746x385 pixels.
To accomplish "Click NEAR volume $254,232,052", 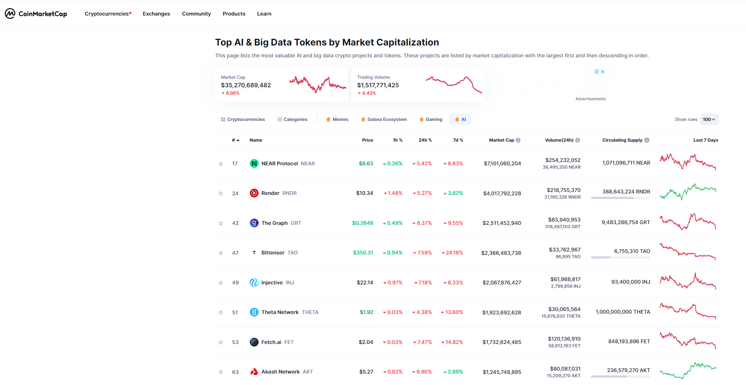I will point(563,160).
